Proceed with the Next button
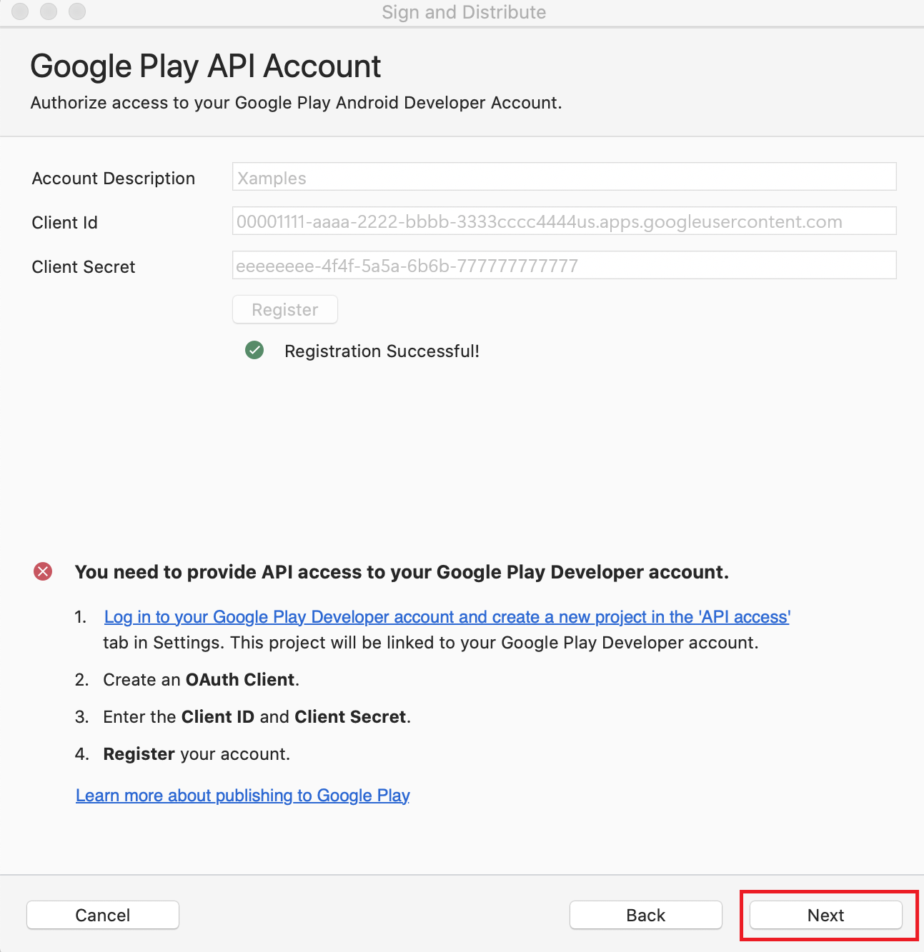The image size is (924, 952). (825, 915)
